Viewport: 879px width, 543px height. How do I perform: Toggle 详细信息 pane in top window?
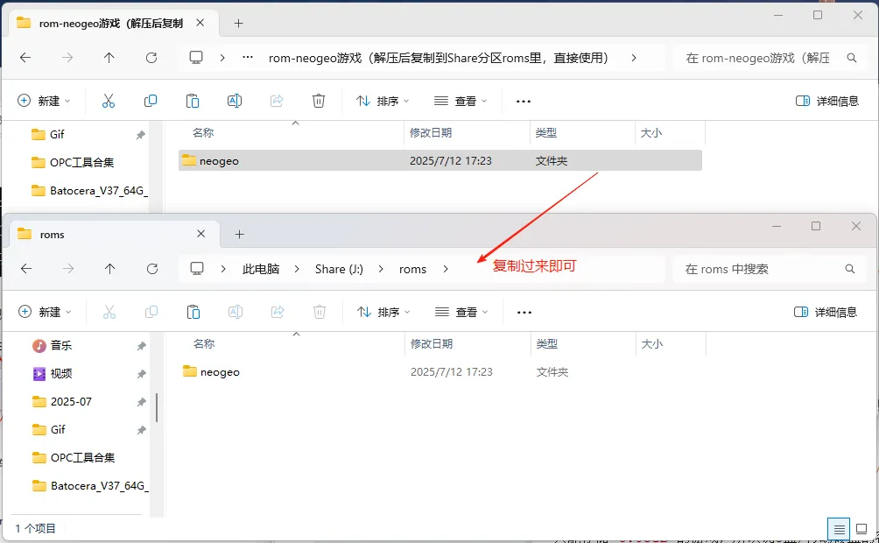826,101
